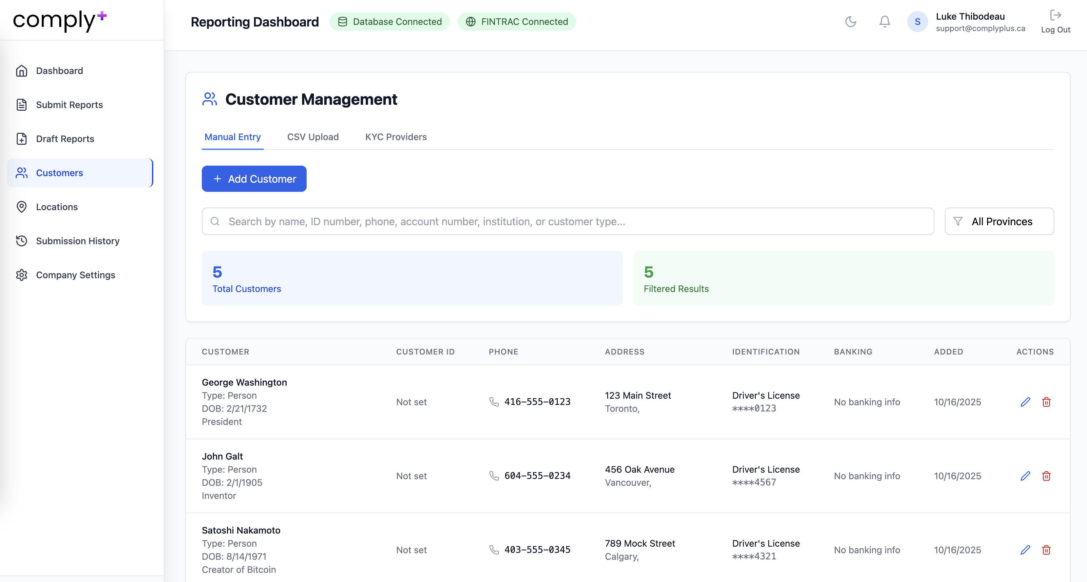
Task: Switch to the CSV Upload tab
Action: pyautogui.click(x=313, y=136)
